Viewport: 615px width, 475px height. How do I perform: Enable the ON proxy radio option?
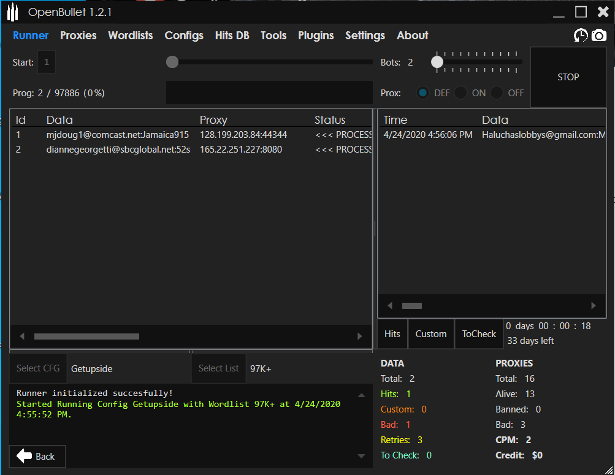coord(460,93)
